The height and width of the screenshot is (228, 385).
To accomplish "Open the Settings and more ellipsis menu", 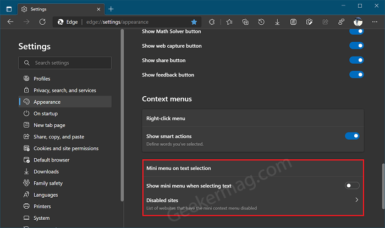I will pos(375,22).
